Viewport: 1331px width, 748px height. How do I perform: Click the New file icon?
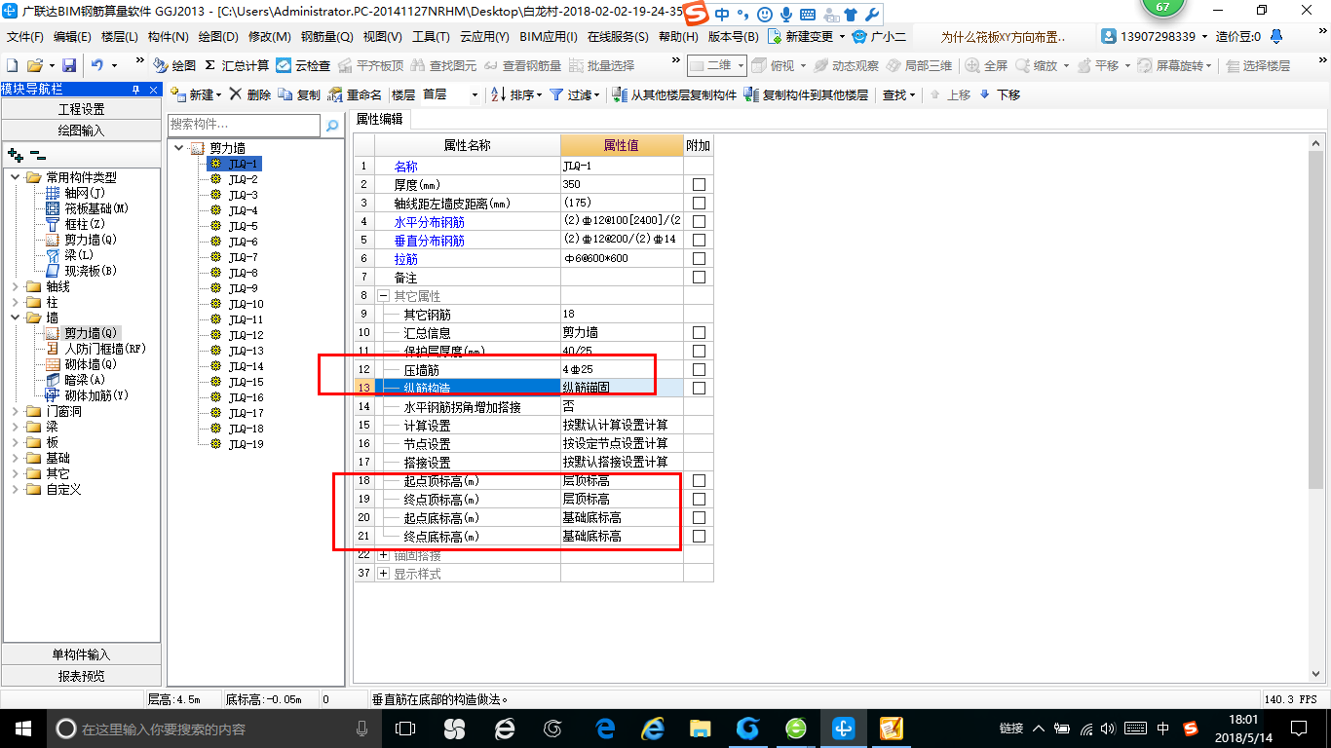click(x=12, y=65)
